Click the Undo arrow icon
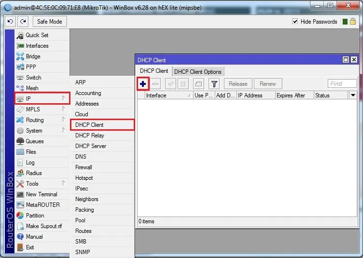This screenshot has width=363, height=258. pos(11,22)
